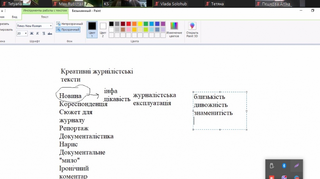This screenshot has height=179, width=320.
Task: Pick the brown color swatch
Action: tap(122, 30)
